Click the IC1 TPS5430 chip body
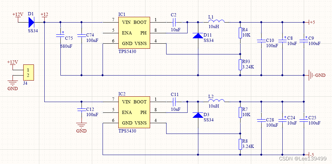This screenshot has width=332, height=164. coord(134,33)
